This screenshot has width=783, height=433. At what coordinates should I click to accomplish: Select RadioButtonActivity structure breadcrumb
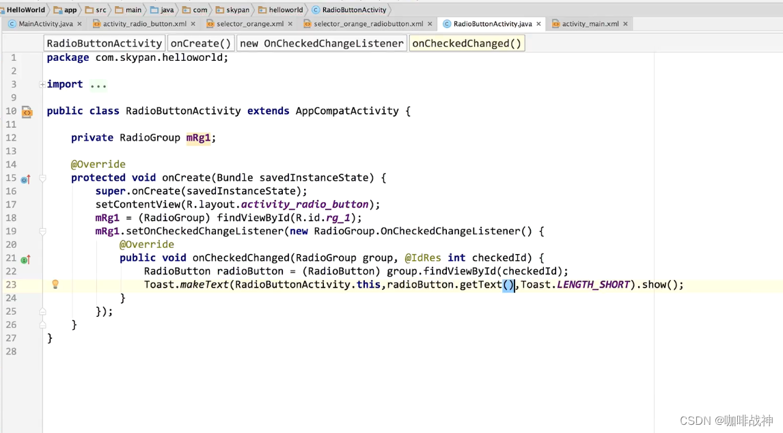(105, 44)
